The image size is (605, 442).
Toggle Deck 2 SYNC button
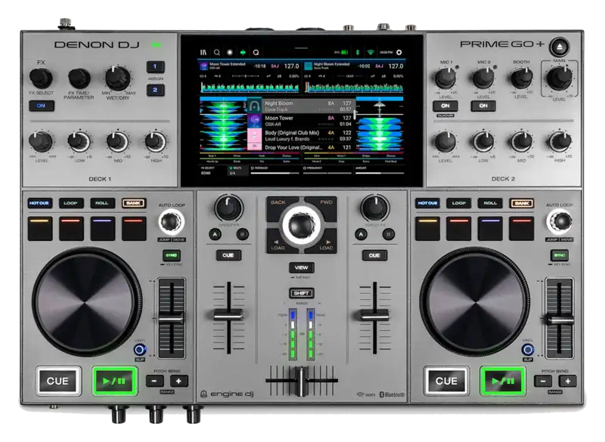[x=559, y=255]
